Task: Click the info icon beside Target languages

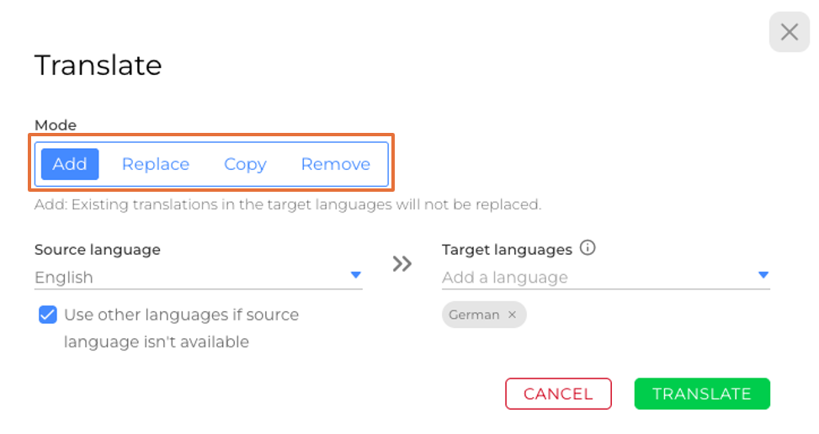Action: (588, 248)
